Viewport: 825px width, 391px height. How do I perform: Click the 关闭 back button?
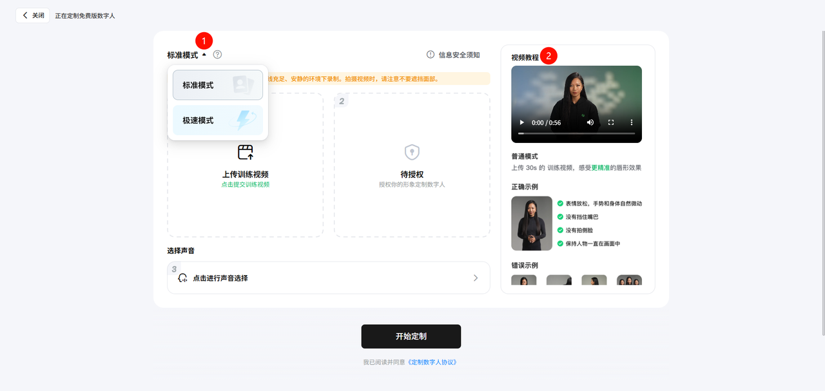point(33,15)
